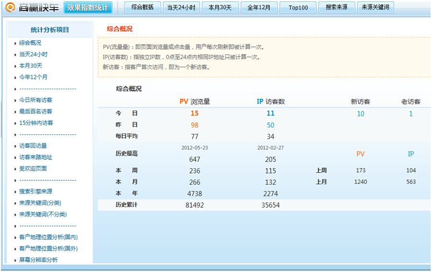Open 访客来路地址 in the sidebar
431x272 pixels.
coord(35,157)
